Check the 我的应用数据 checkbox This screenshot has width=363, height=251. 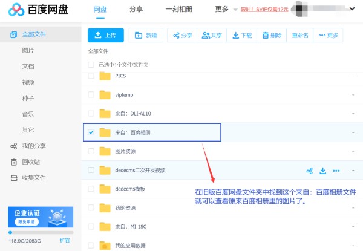(x=91, y=245)
